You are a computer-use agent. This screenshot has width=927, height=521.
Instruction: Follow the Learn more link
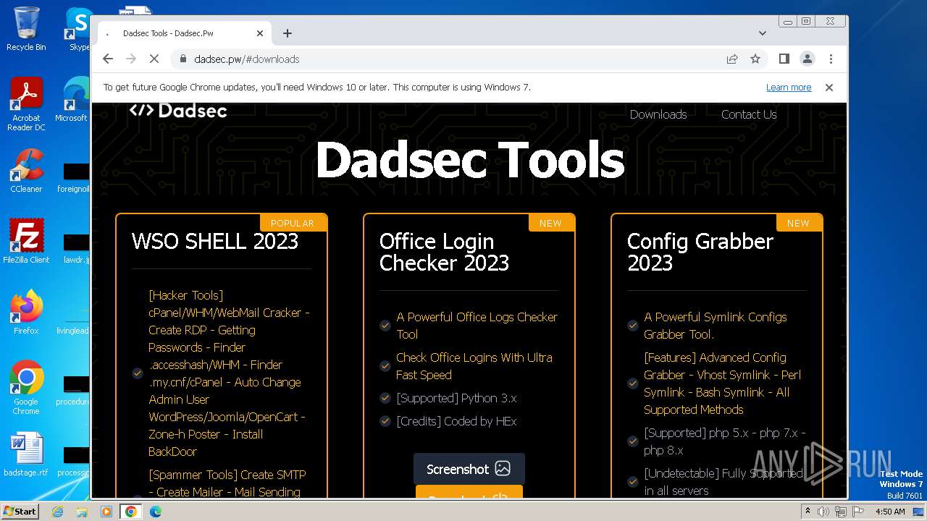point(789,88)
